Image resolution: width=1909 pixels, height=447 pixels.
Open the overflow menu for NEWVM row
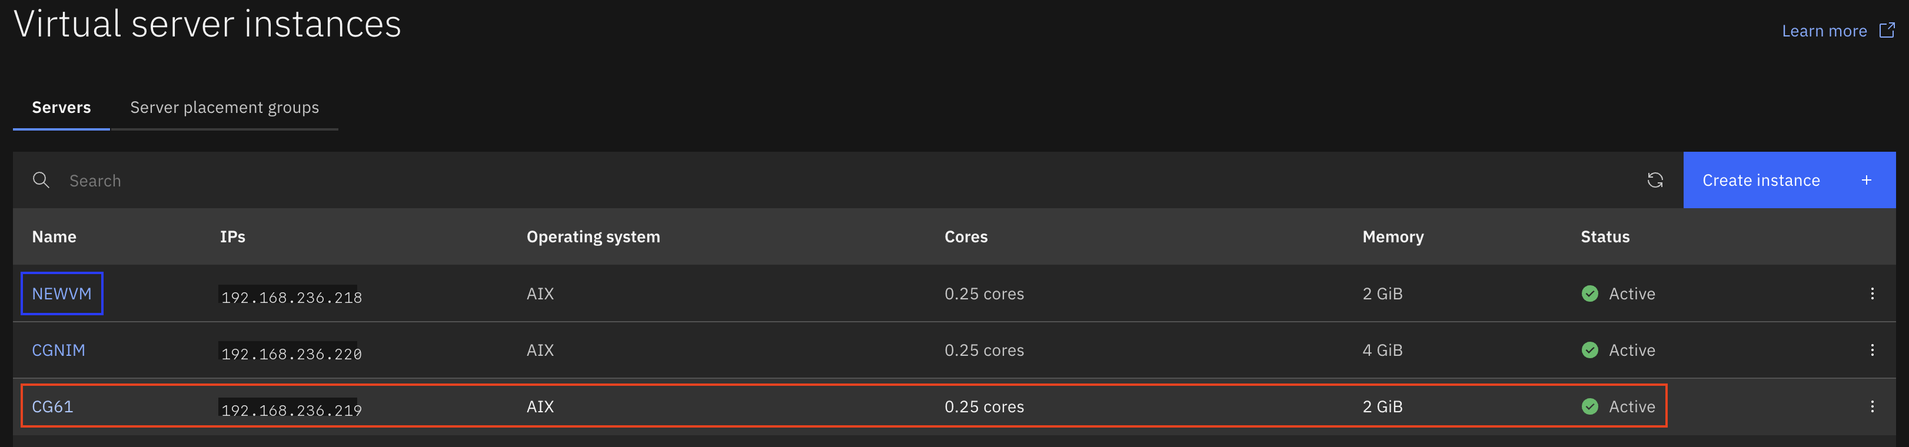1872,294
